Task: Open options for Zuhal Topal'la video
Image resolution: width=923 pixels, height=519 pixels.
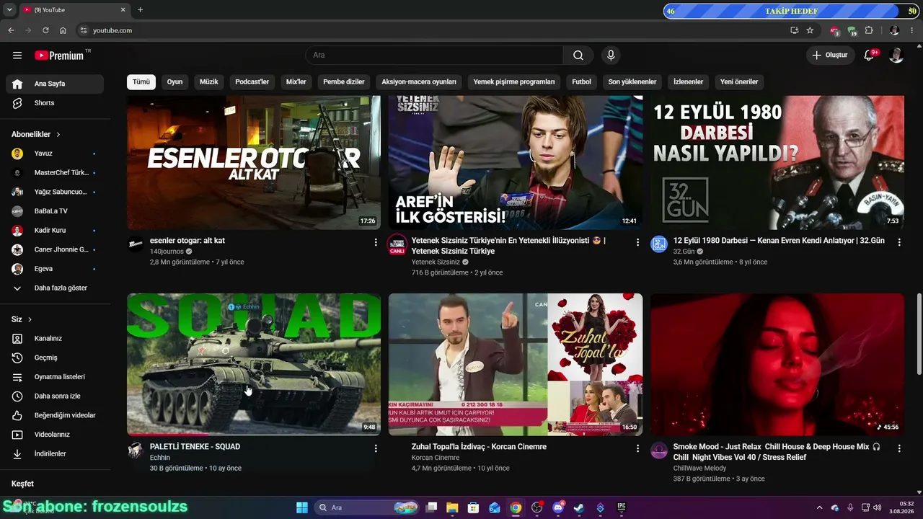Action: (637, 448)
